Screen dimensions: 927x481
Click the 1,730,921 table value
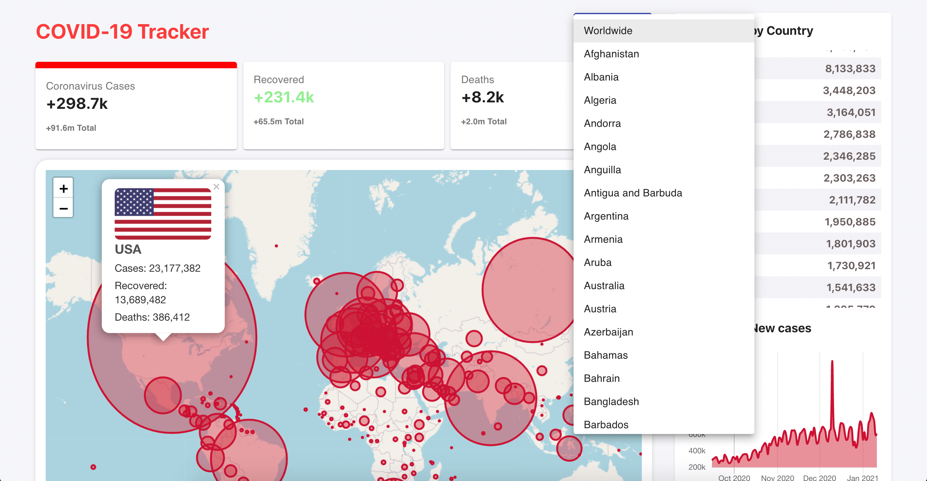tap(851, 266)
